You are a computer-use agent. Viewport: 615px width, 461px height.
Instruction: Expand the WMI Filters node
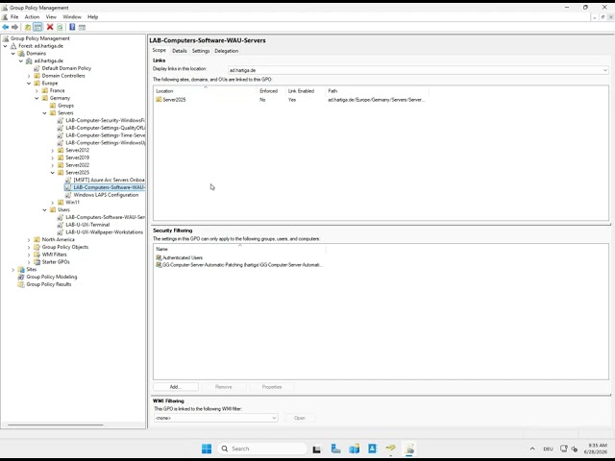pos(29,255)
